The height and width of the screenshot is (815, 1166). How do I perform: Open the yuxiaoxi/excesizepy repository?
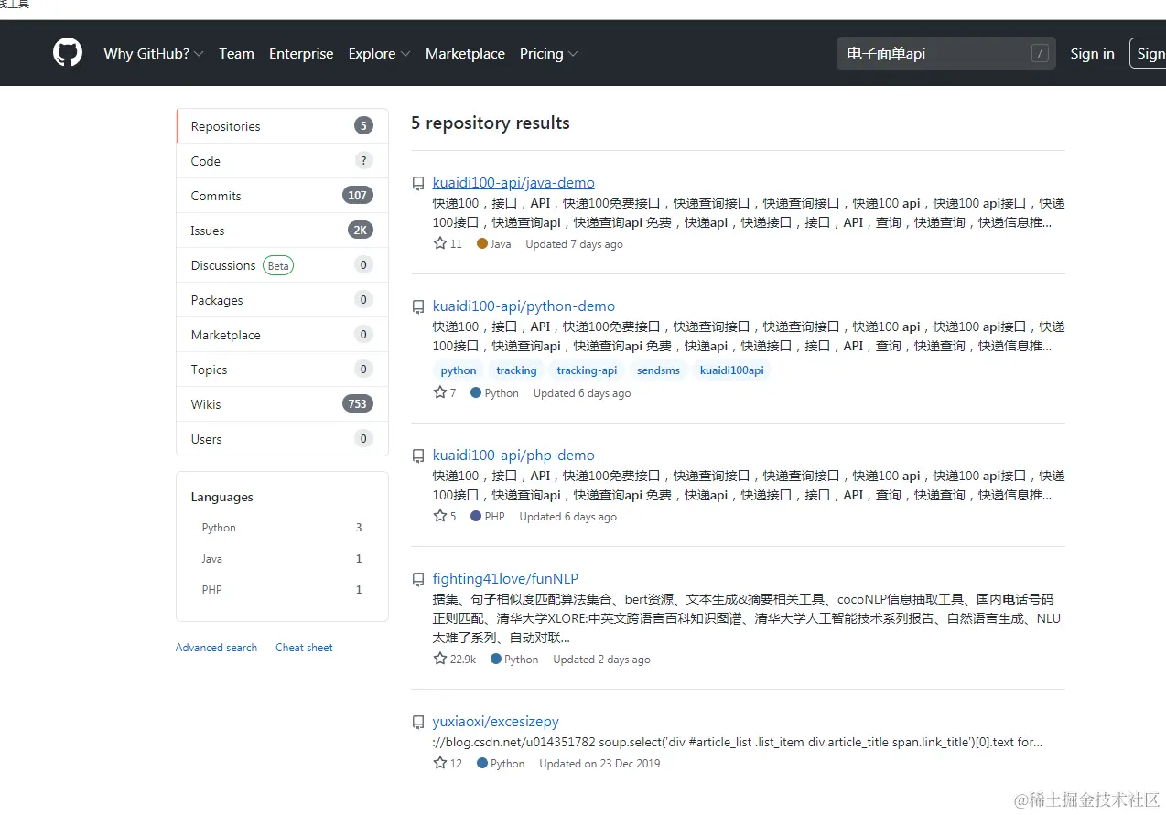pyautogui.click(x=495, y=722)
